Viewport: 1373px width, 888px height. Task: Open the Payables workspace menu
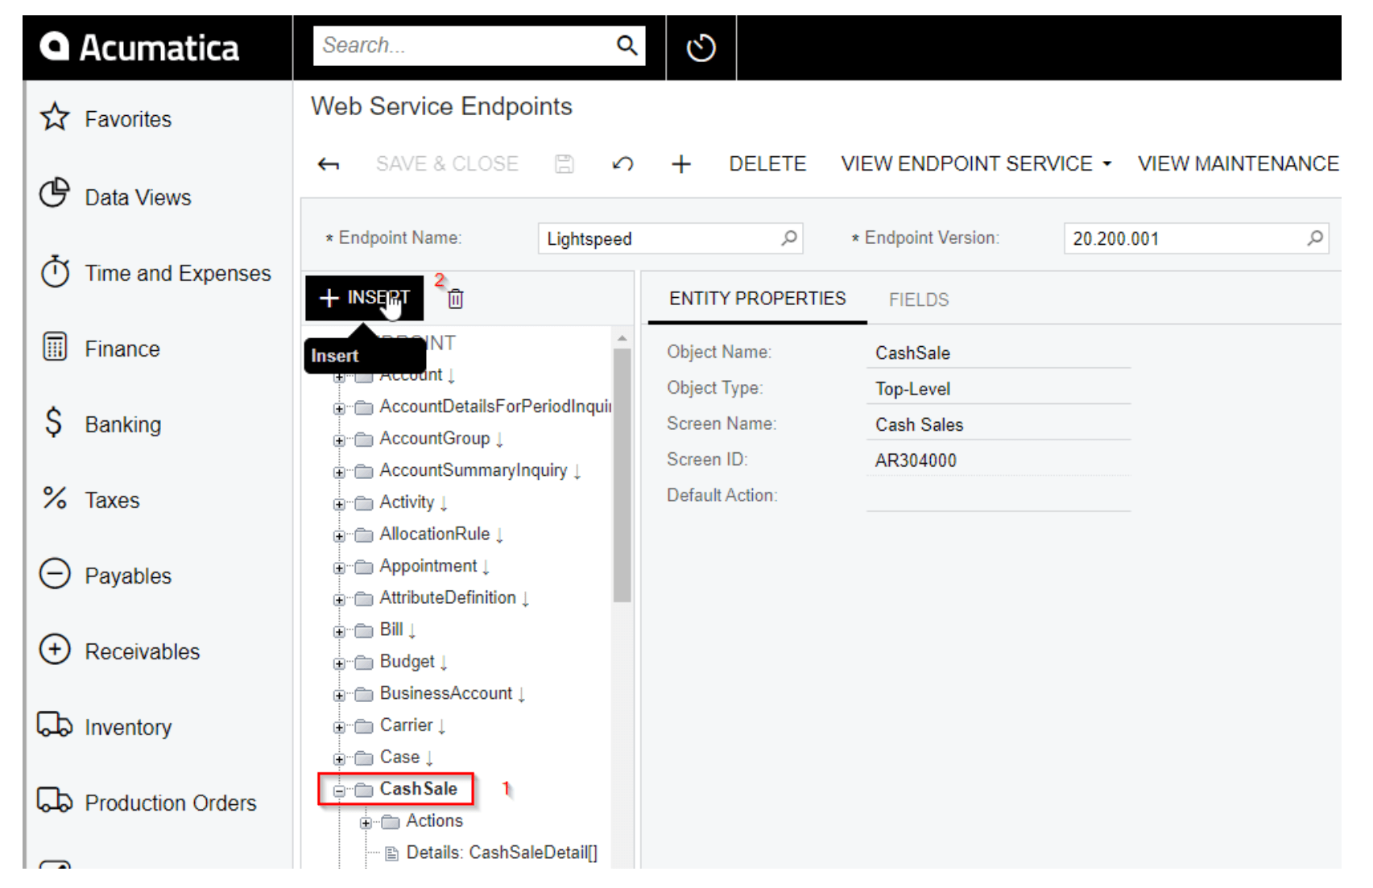coord(128,576)
